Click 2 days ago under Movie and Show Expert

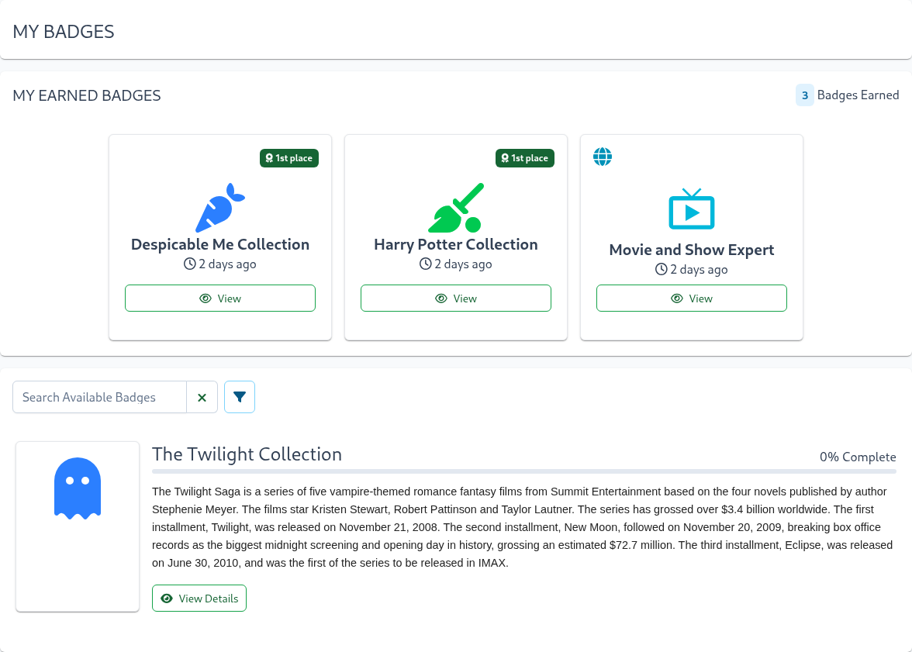[x=692, y=269]
